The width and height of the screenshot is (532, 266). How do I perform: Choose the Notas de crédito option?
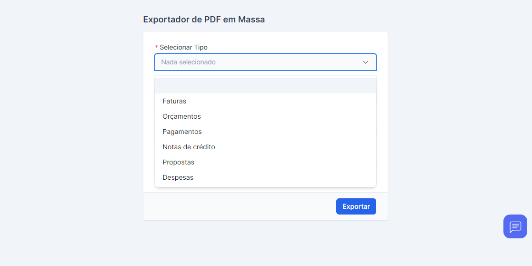(x=189, y=147)
